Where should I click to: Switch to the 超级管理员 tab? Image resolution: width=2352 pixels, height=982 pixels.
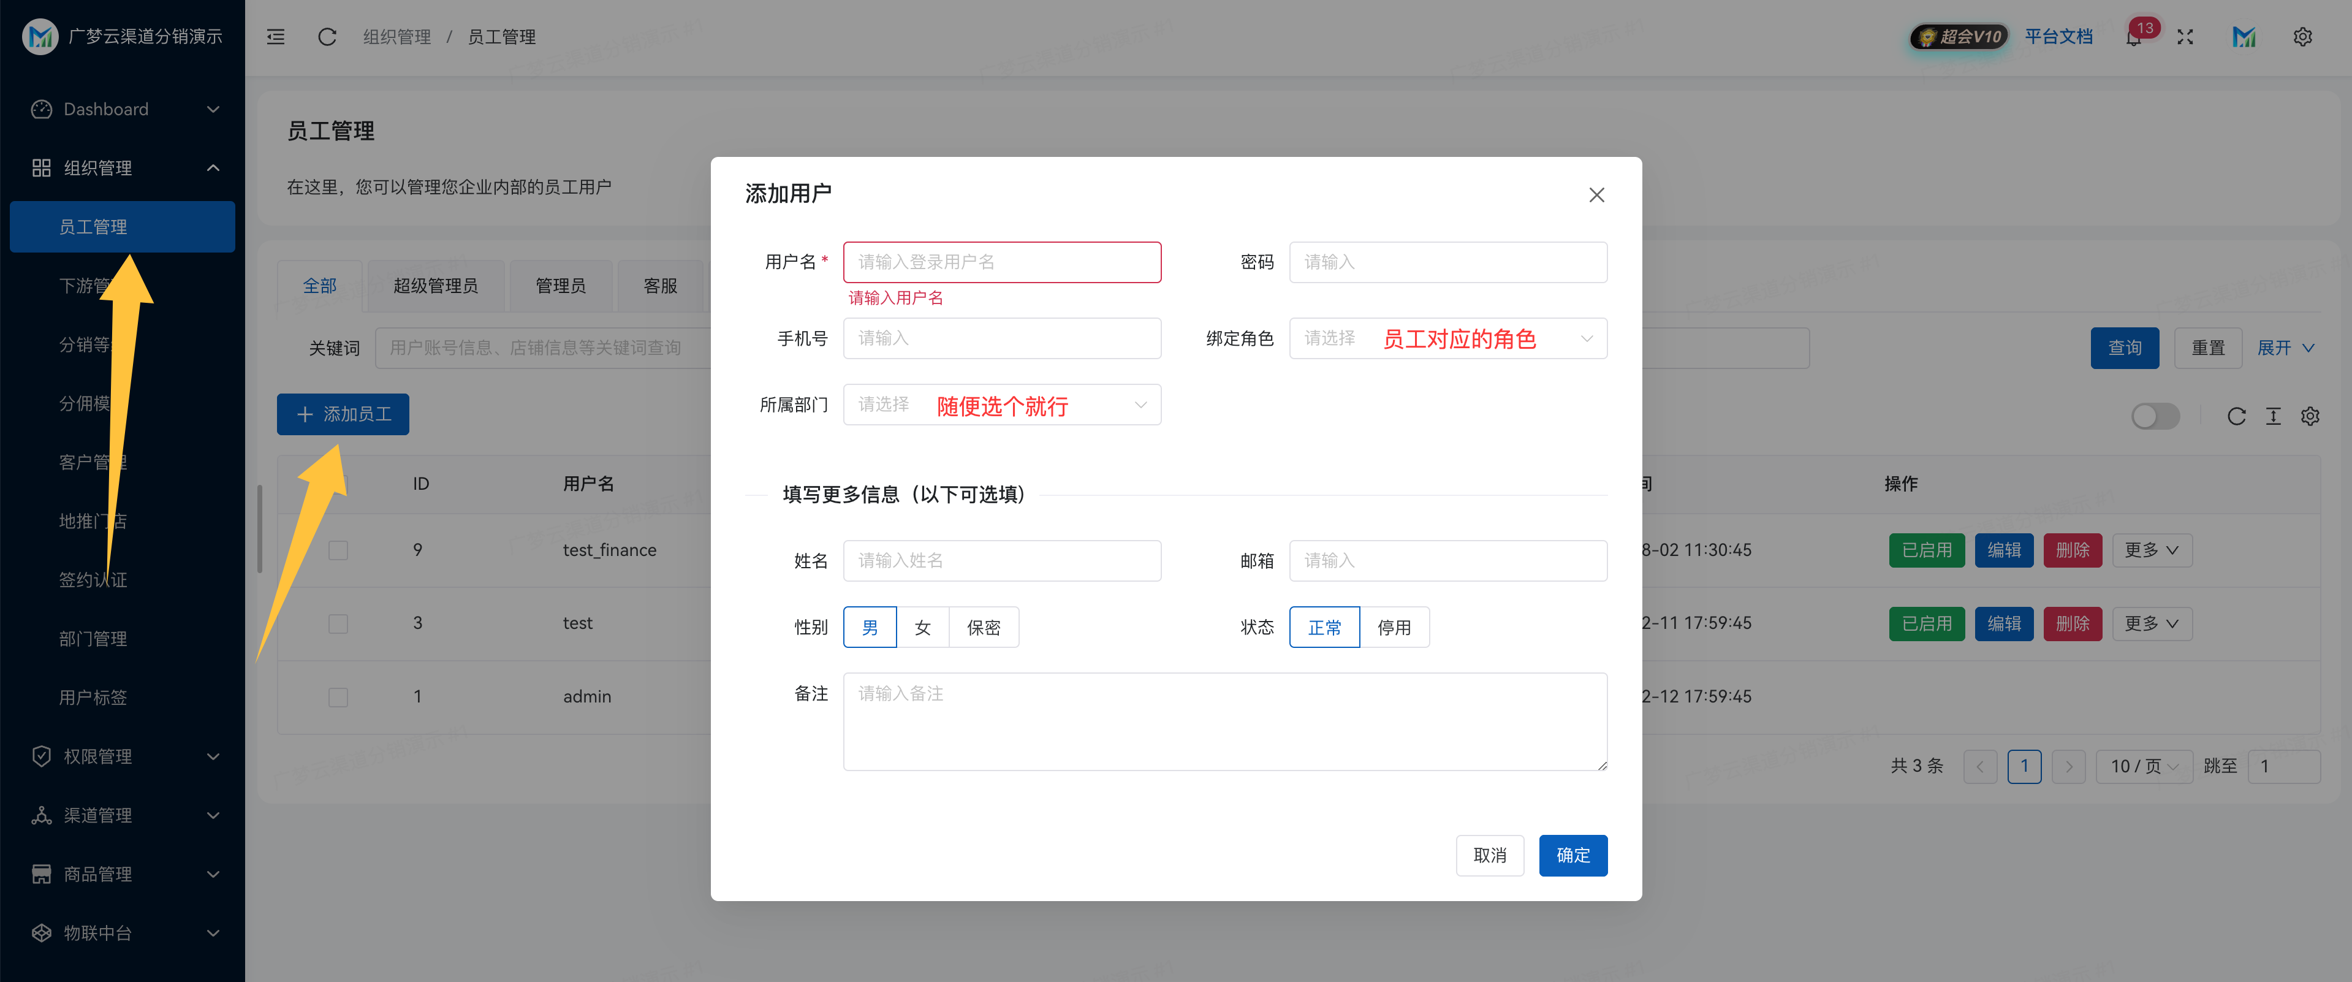pos(436,286)
